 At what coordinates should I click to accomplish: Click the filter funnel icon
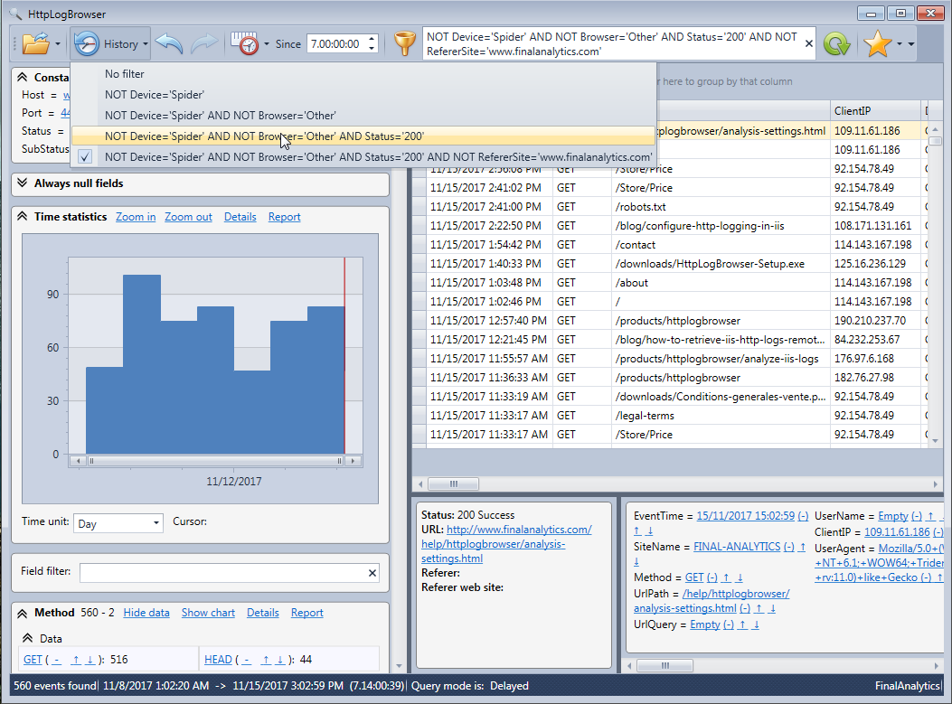[404, 43]
